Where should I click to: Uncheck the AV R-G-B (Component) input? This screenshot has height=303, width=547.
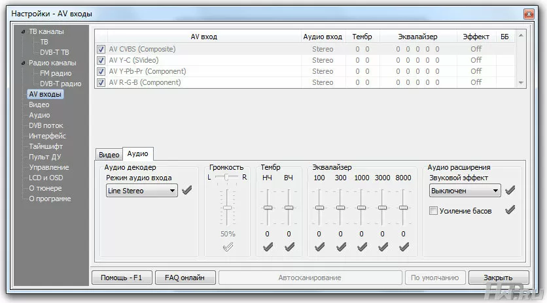[x=101, y=82]
